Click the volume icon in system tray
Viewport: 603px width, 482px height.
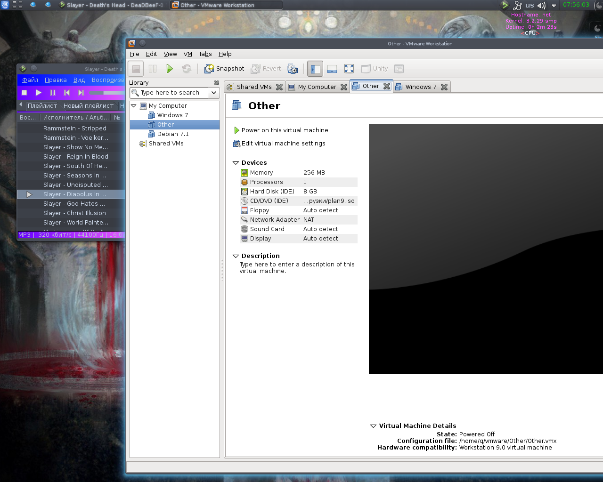point(541,6)
